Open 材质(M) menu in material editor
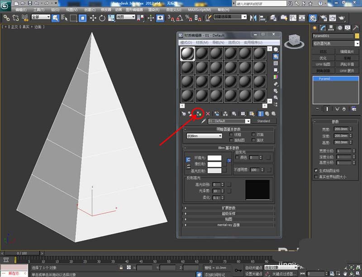 coord(202,42)
